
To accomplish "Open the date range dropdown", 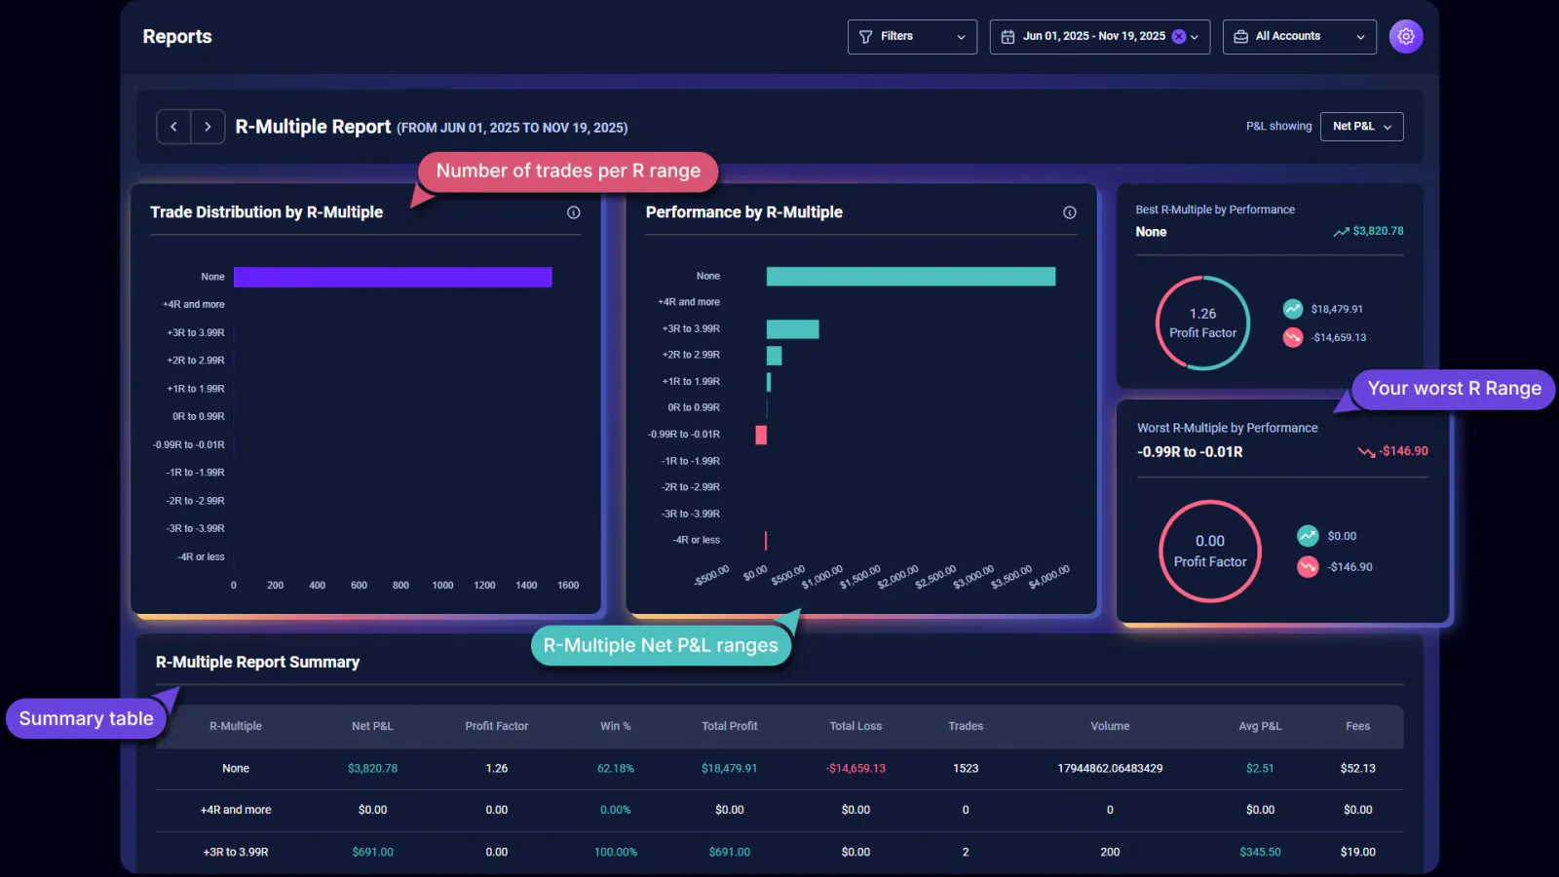I will 1099,36.
